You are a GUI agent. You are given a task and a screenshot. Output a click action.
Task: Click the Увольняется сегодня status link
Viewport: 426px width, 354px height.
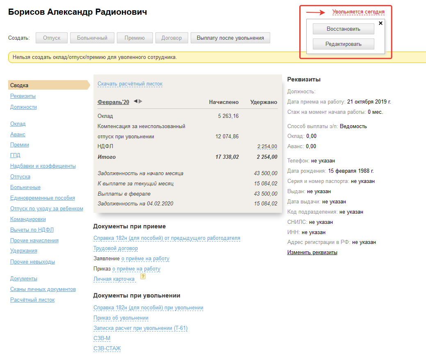pyautogui.click(x=358, y=12)
